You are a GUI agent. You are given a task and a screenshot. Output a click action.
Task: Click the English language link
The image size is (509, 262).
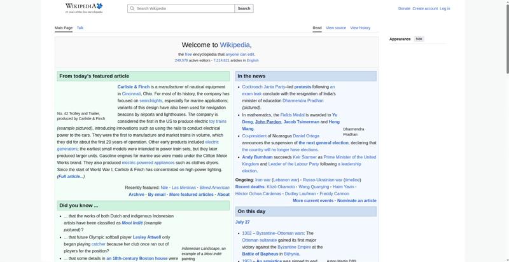pos(253,60)
